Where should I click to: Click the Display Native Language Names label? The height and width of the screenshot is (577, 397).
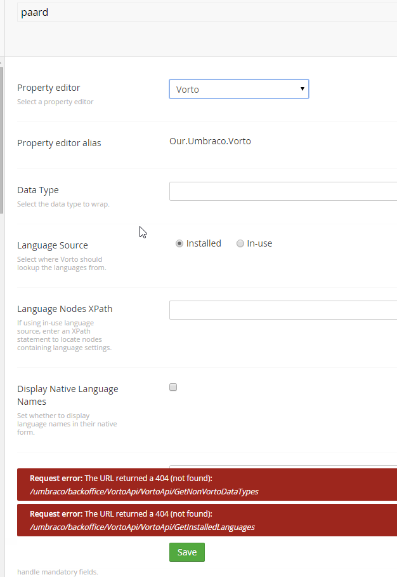click(68, 395)
